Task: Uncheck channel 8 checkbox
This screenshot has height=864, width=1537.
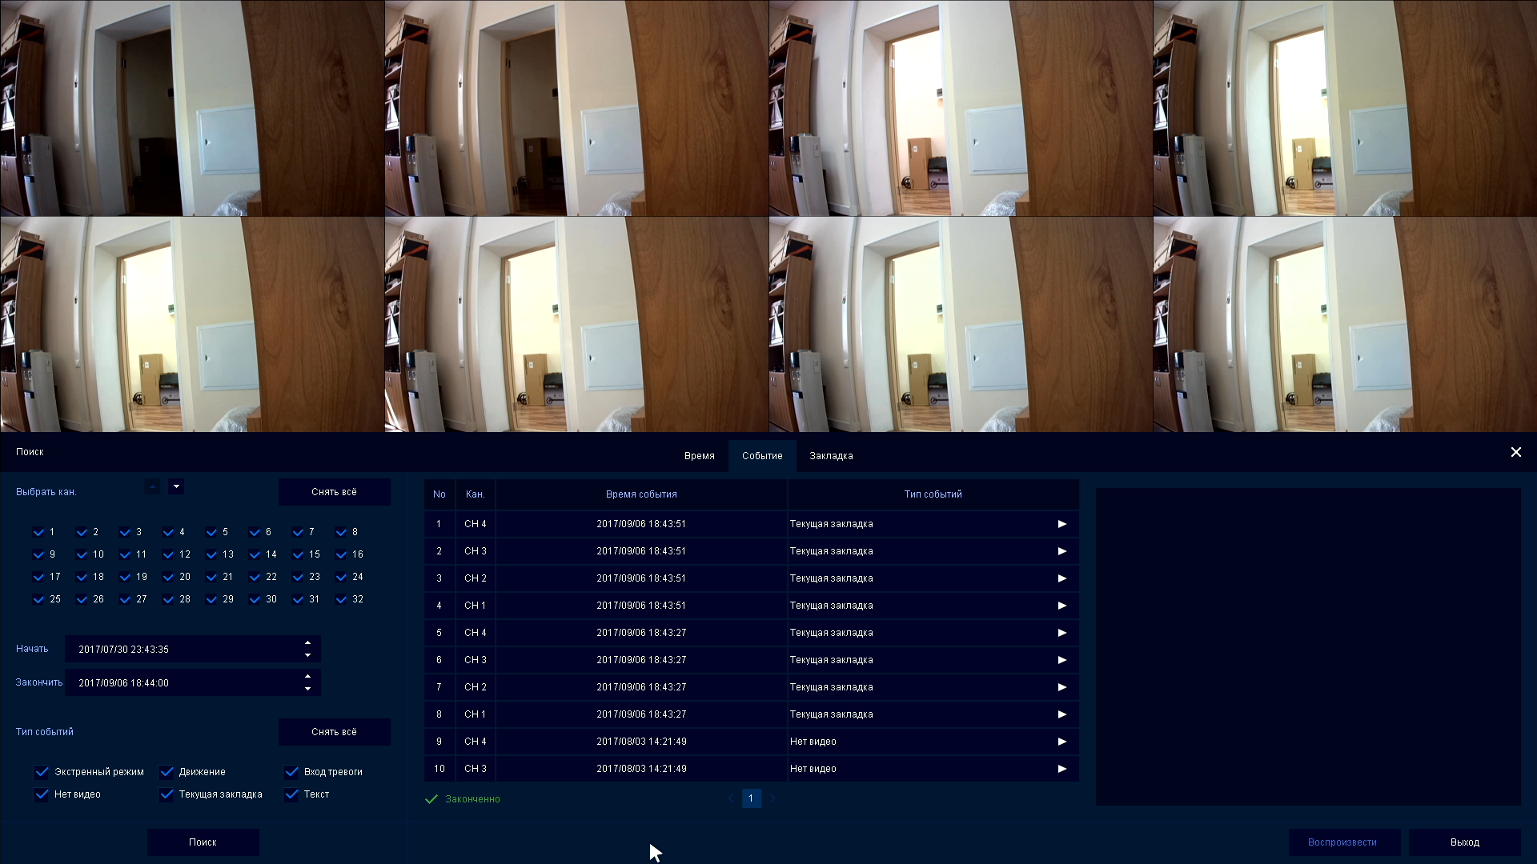Action: [x=342, y=532]
